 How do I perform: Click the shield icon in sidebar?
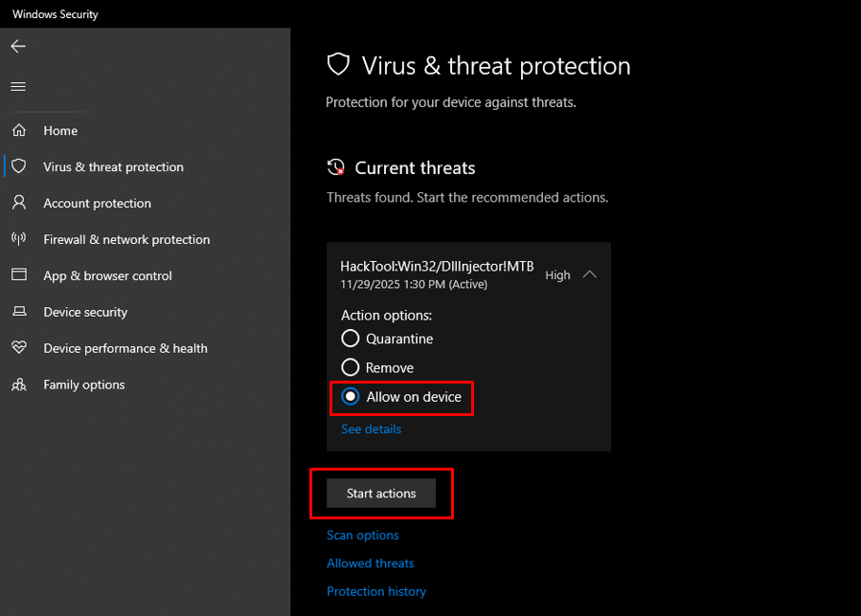(19, 166)
